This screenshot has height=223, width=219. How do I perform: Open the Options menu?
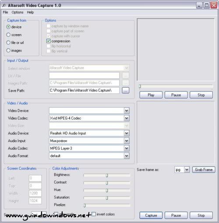pyautogui.click(x=18, y=12)
